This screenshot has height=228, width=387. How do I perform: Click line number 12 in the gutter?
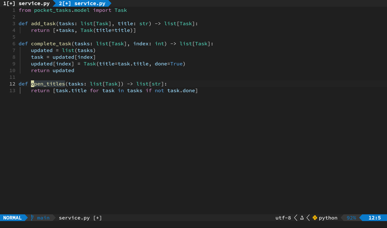point(12,84)
